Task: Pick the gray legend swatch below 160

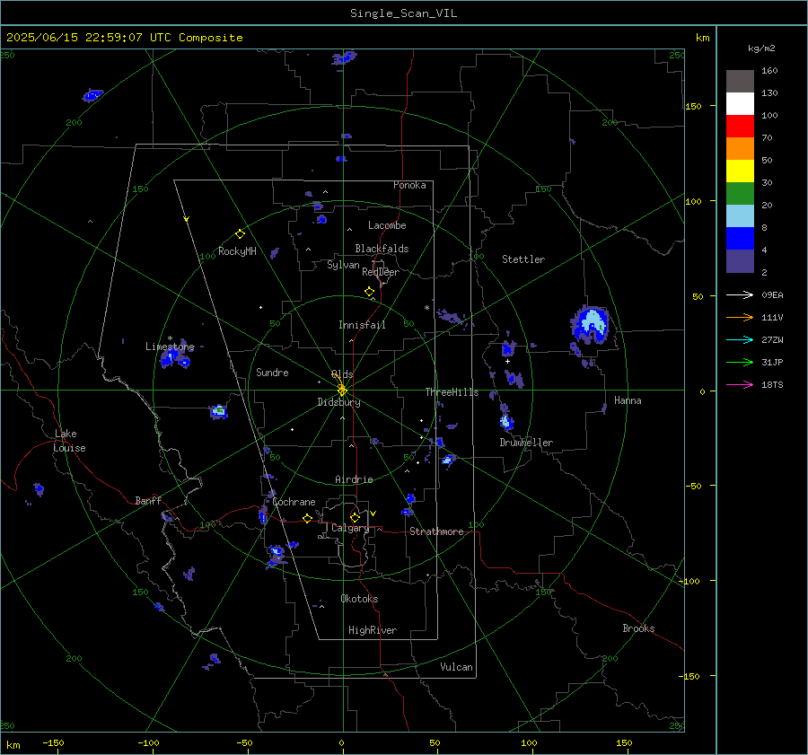Action: [740, 81]
